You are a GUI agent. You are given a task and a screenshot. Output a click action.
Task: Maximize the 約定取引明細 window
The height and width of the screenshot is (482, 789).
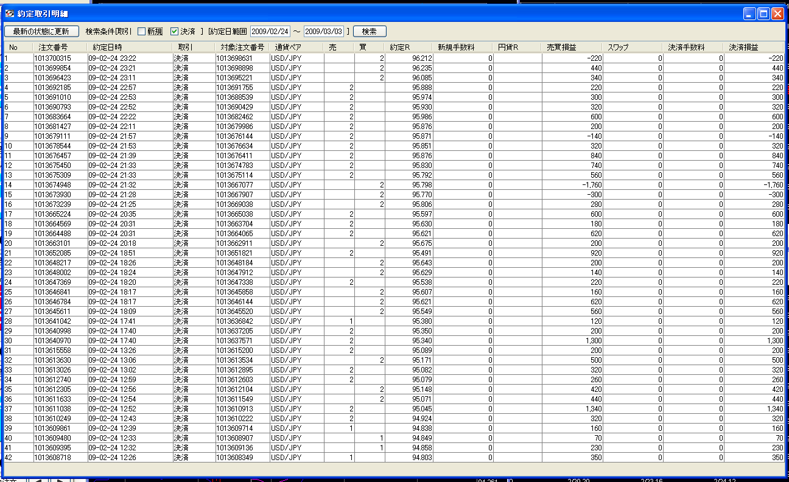pyautogui.click(x=763, y=13)
